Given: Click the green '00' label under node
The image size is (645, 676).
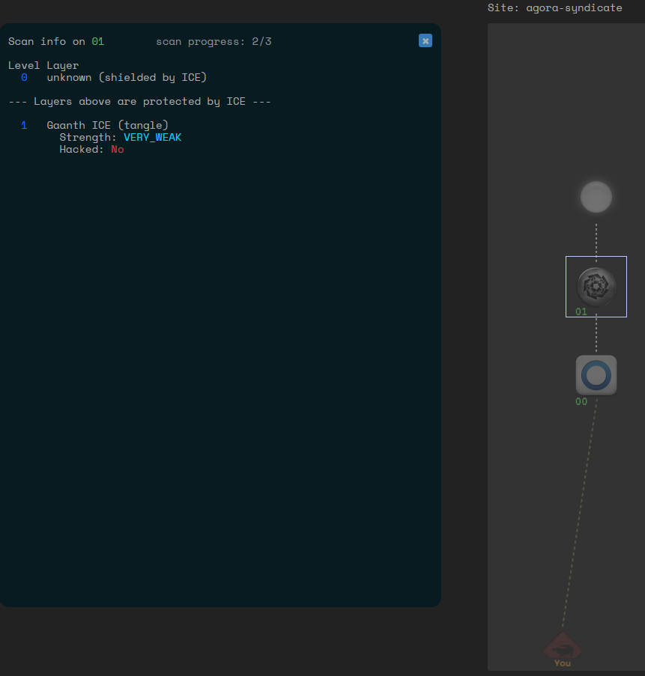Looking at the screenshot, I should 581,402.
